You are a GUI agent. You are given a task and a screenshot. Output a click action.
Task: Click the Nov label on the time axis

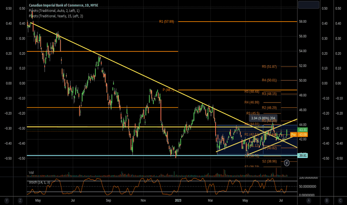(x=143, y=201)
